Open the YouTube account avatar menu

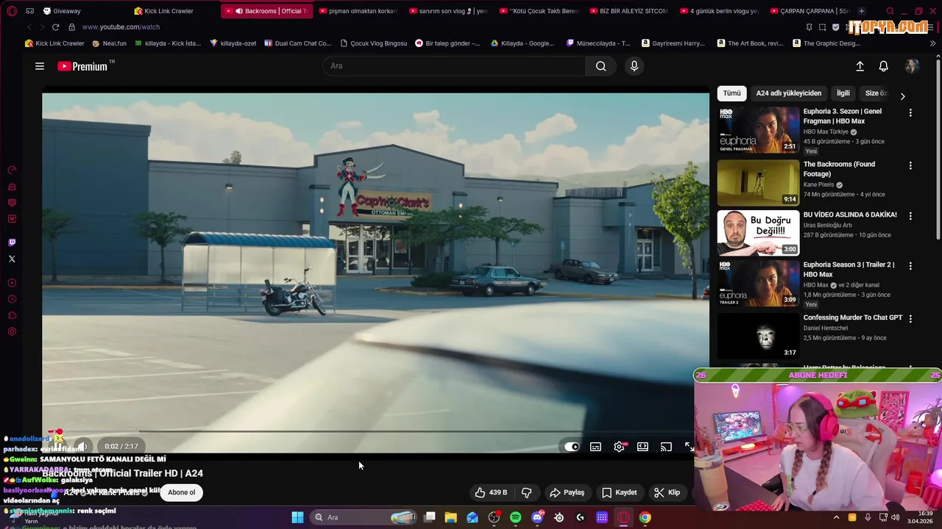click(x=912, y=66)
